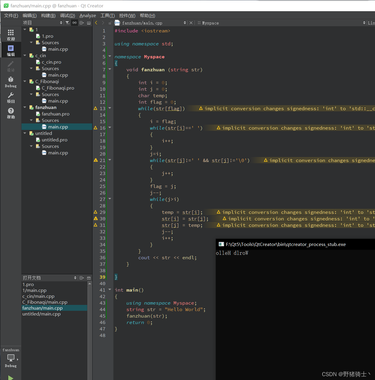
Task: Collapse the C_Fibonaqi project node
Action: pyautogui.click(x=25, y=82)
